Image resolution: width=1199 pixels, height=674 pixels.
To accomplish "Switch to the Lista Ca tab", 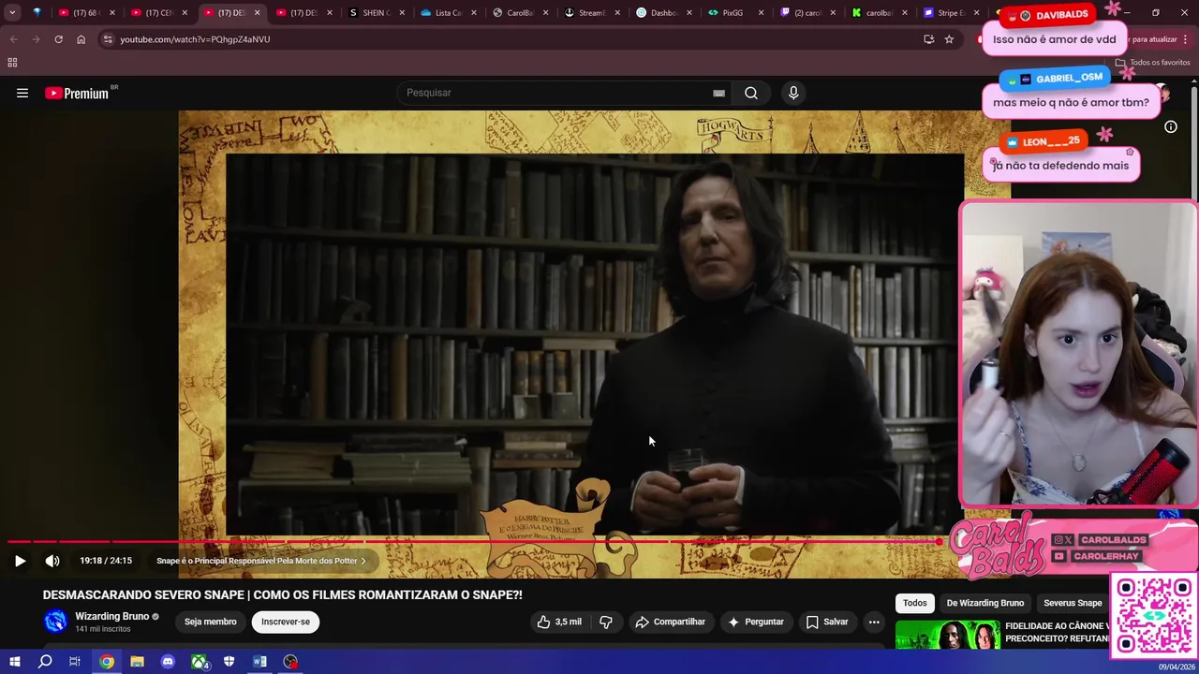I will (448, 13).
